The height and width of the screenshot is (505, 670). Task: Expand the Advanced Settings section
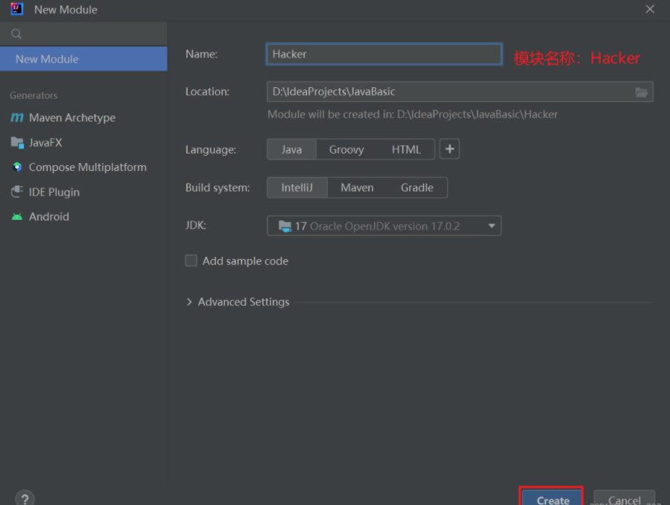(191, 302)
